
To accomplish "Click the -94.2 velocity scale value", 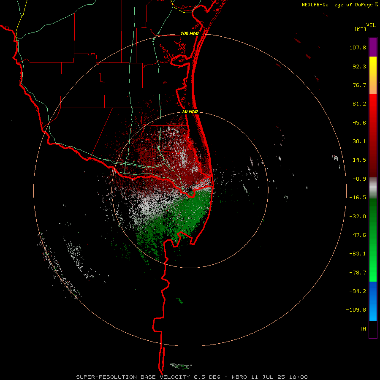I will coord(358,291).
